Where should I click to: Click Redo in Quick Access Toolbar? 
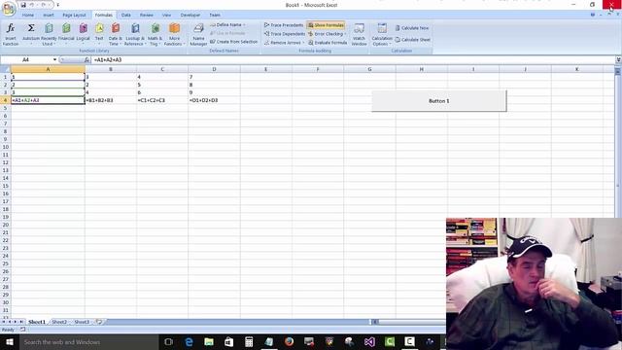(43, 5)
